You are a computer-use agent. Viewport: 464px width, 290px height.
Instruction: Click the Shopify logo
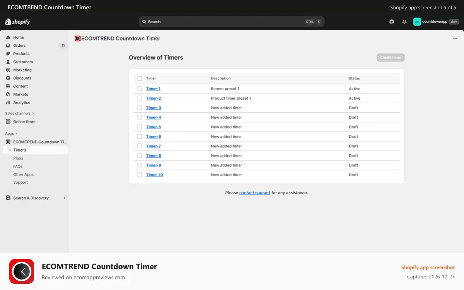[x=17, y=22]
